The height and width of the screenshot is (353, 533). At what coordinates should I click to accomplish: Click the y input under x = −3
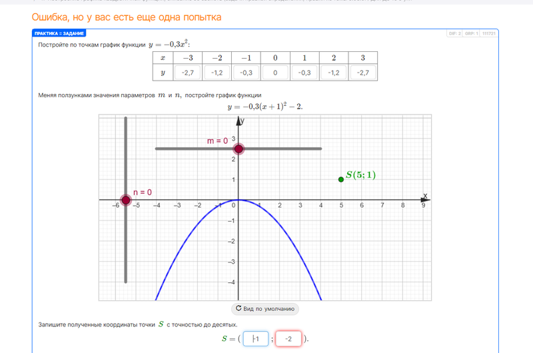click(187, 73)
